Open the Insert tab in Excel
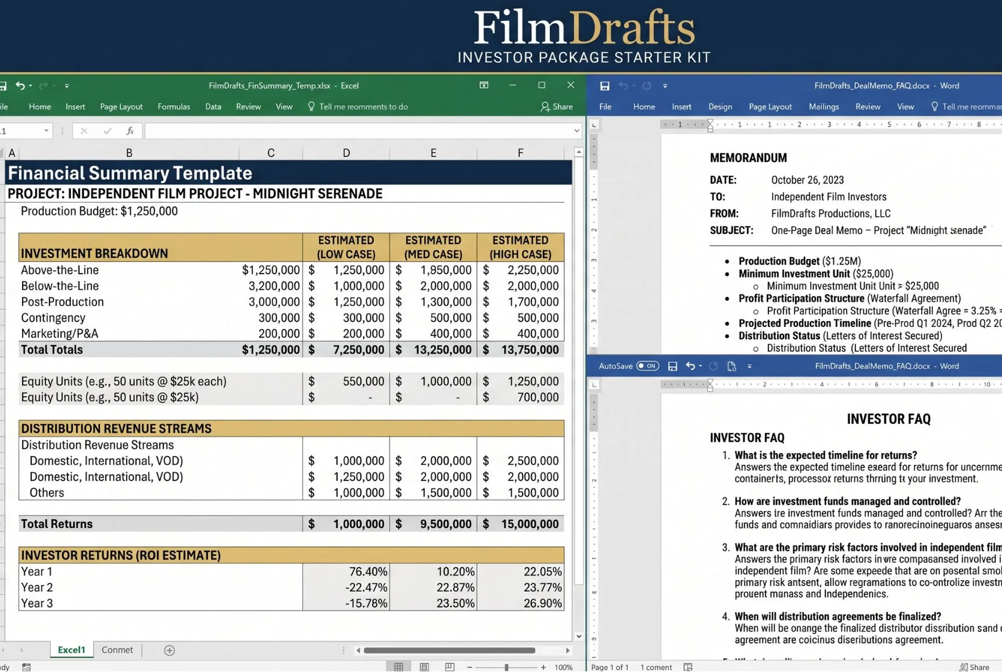 (x=75, y=107)
